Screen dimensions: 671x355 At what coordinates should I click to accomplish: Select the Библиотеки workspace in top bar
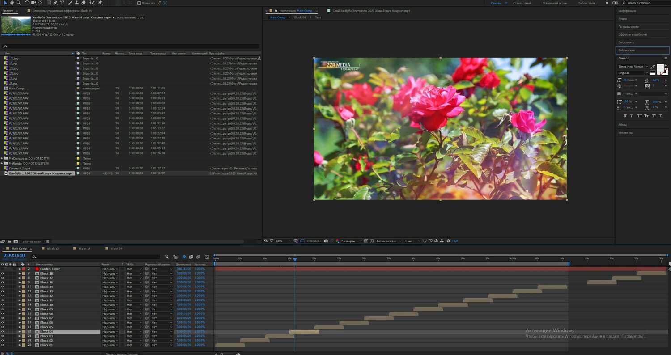tap(586, 3)
